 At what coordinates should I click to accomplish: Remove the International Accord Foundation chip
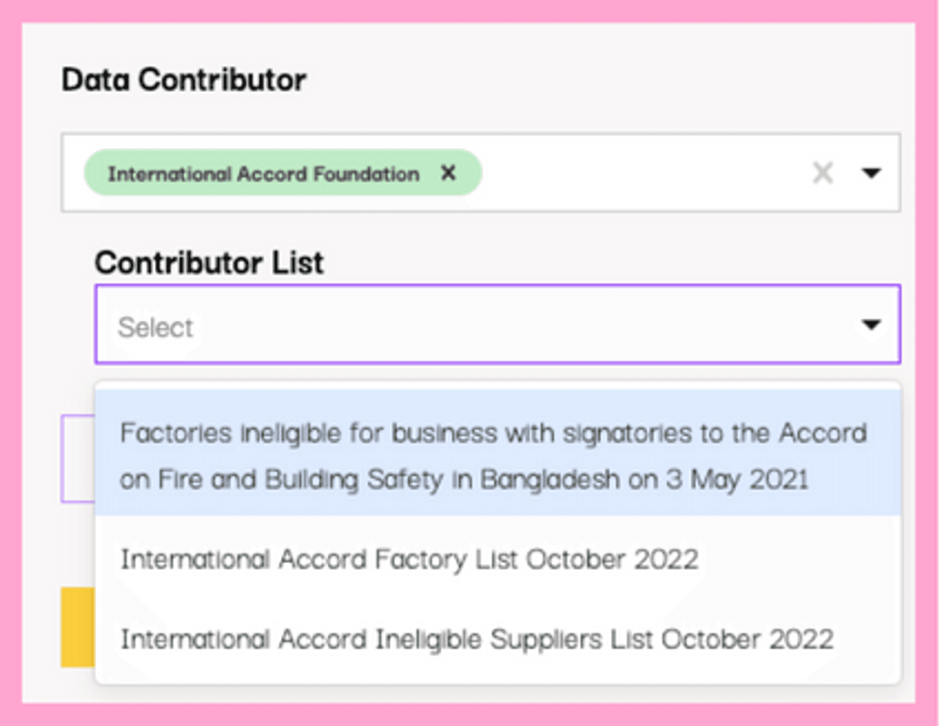[x=448, y=173]
